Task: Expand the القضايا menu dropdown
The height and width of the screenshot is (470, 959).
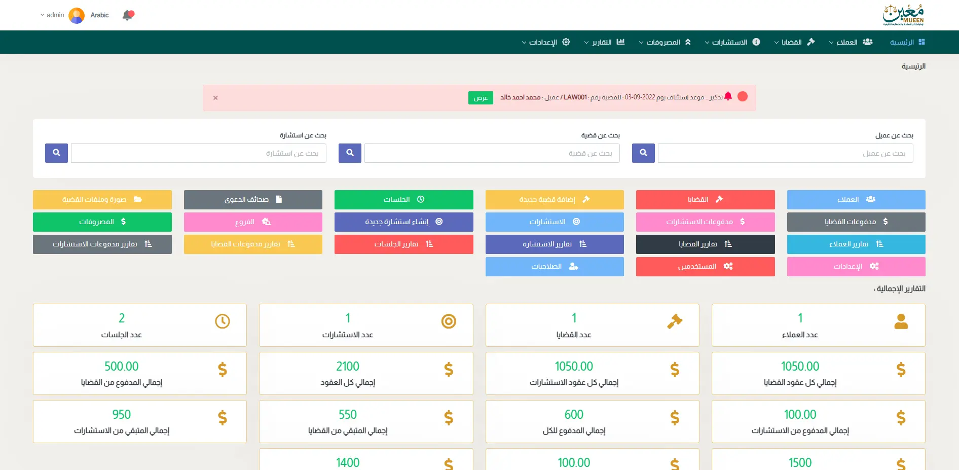Action: click(794, 42)
